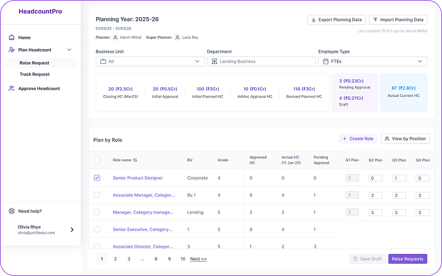Toggle the select-all header checkbox
The image size is (442, 276).
pos(97,160)
